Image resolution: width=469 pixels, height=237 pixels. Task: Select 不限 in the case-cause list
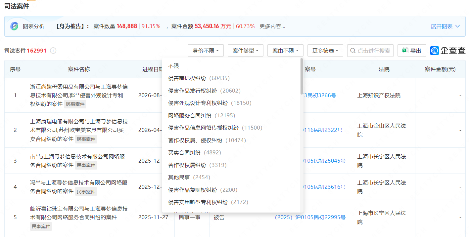[x=173, y=66]
